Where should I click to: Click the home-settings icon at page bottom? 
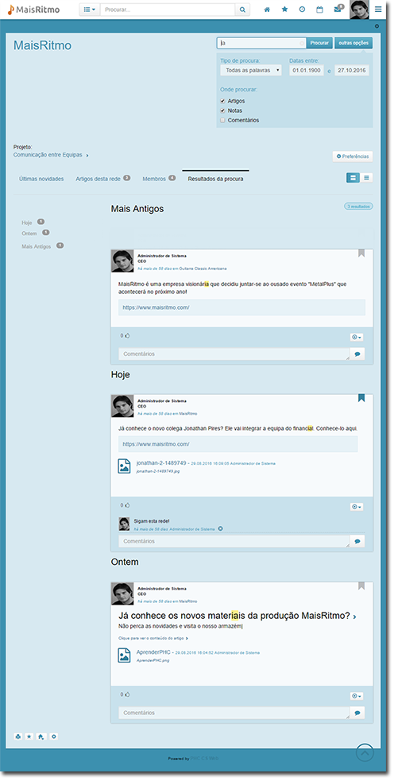[41, 737]
